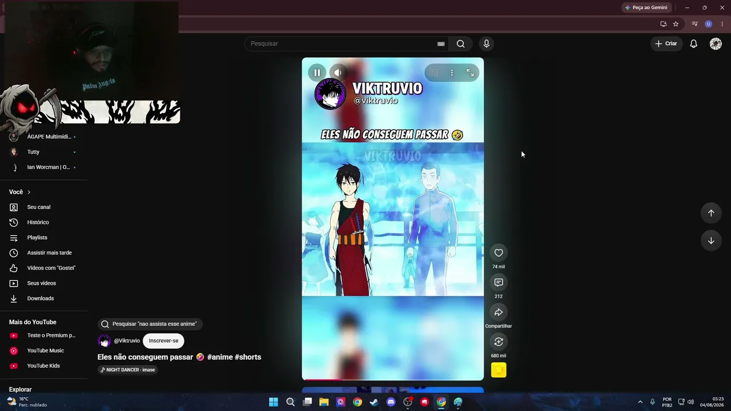This screenshot has width=731, height=411.
Task: Open Teste o Premium in sidebar
Action: point(43,336)
